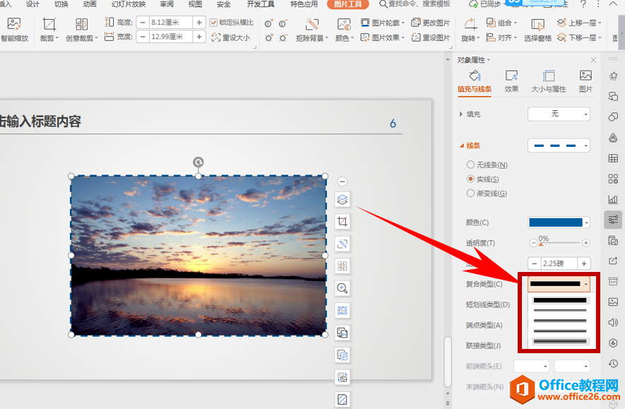Collapse the 线条 section
The width and height of the screenshot is (625, 409).
(x=463, y=146)
